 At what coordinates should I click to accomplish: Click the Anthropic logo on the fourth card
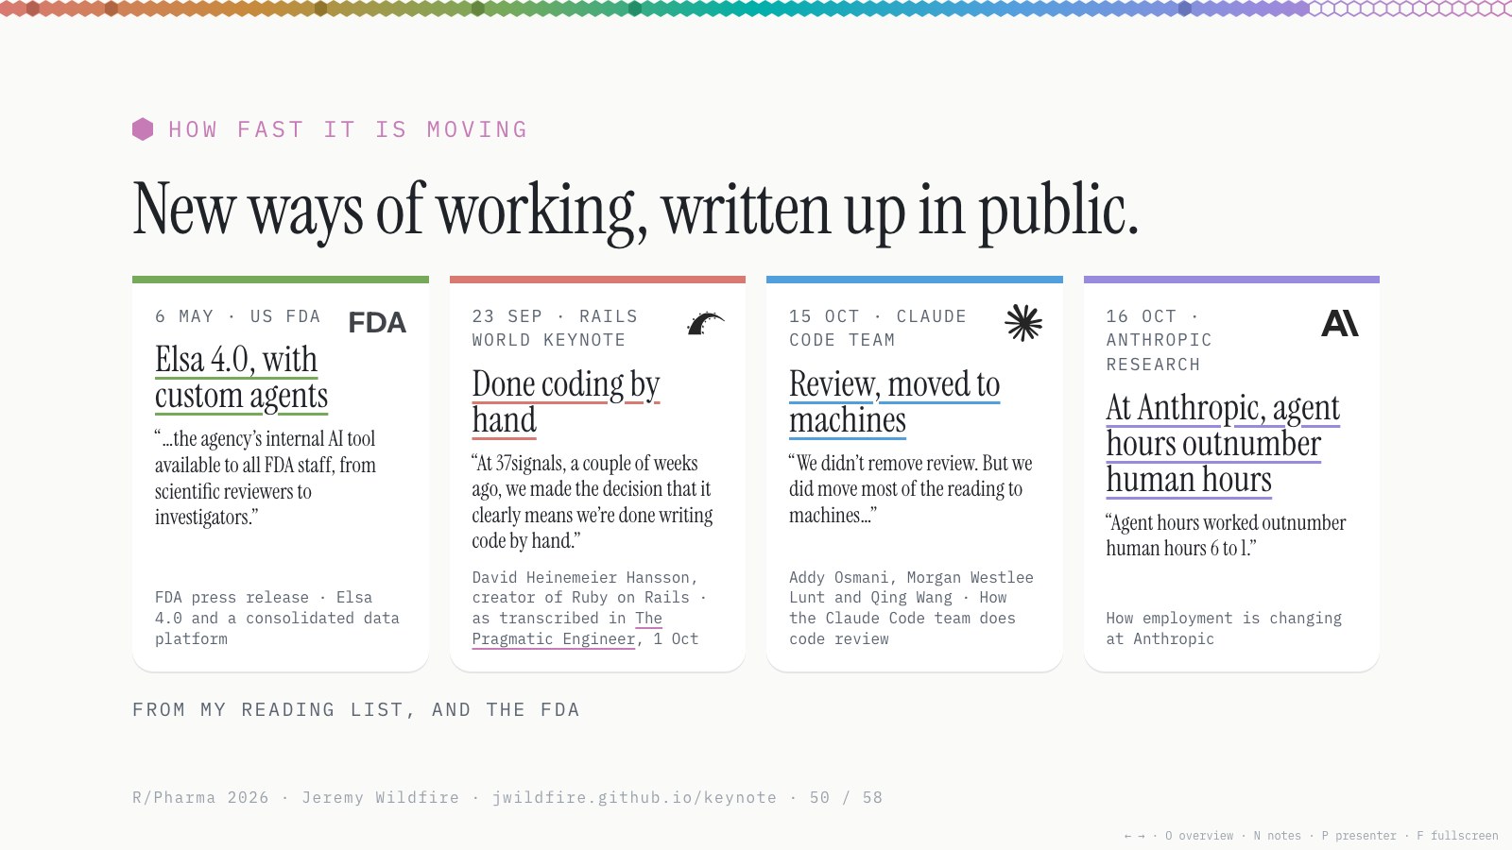click(1340, 323)
